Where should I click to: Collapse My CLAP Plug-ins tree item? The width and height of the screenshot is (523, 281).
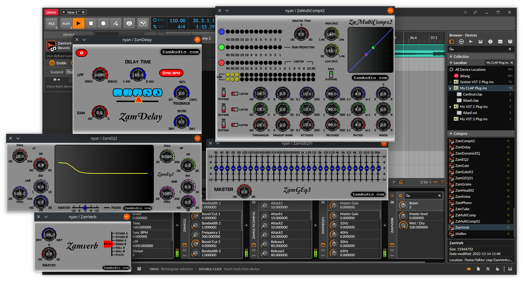[x=450, y=88]
